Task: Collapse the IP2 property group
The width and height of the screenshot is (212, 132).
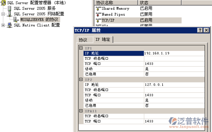Action: pyautogui.click(x=81, y=79)
